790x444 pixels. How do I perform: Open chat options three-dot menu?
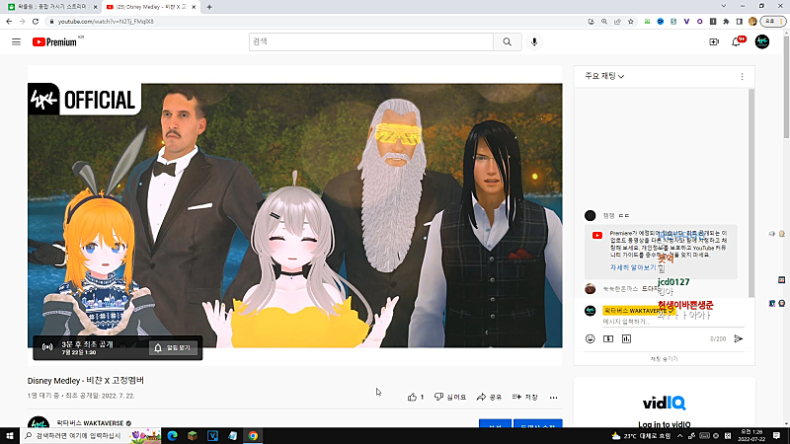point(742,76)
